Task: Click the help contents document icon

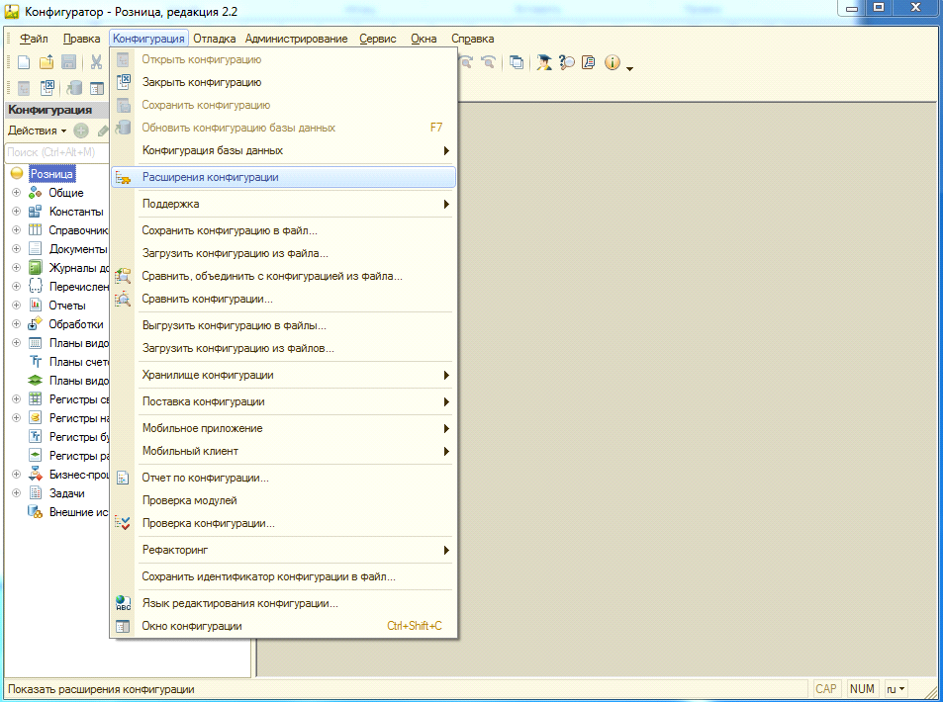Action: [589, 62]
